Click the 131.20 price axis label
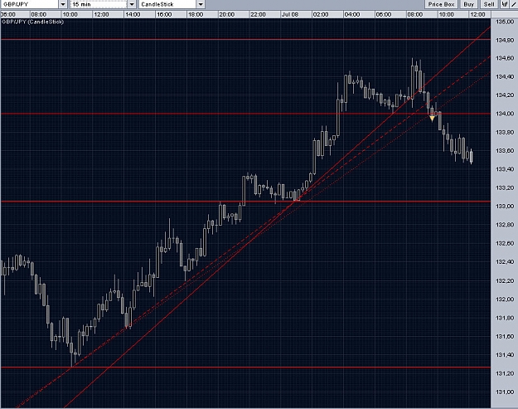Viewport: 518px width, 409px height. pyautogui.click(x=505, y=373)
